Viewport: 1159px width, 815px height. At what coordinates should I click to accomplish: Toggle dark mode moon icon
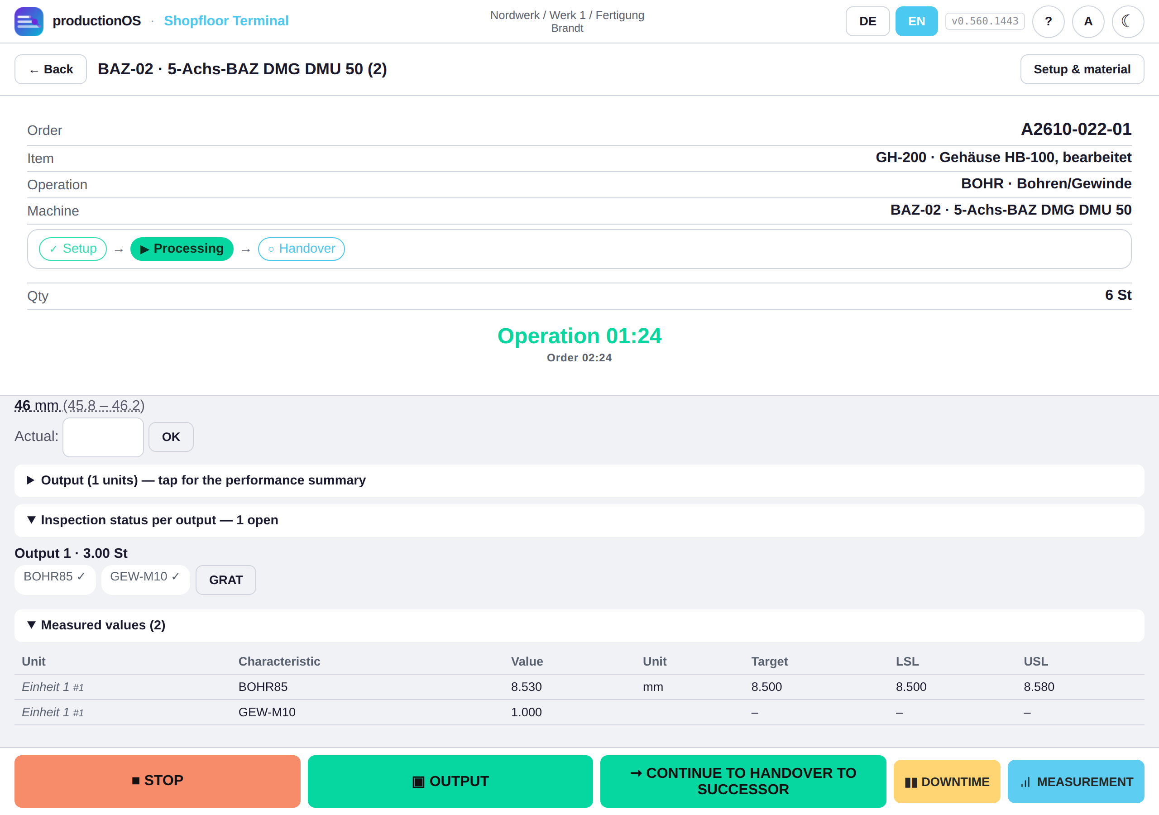point(1128,21)
